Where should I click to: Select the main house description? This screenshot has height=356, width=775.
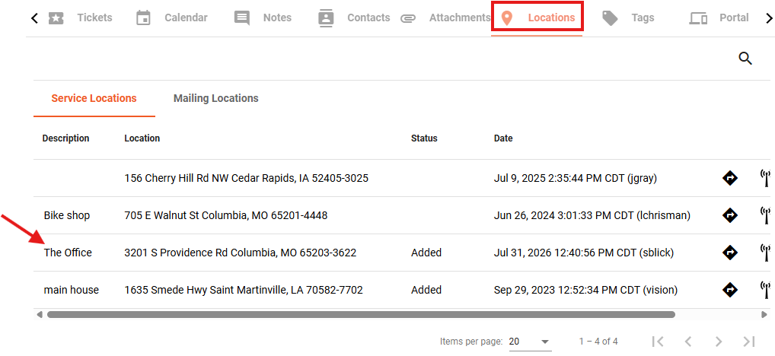tap(71, 290)
